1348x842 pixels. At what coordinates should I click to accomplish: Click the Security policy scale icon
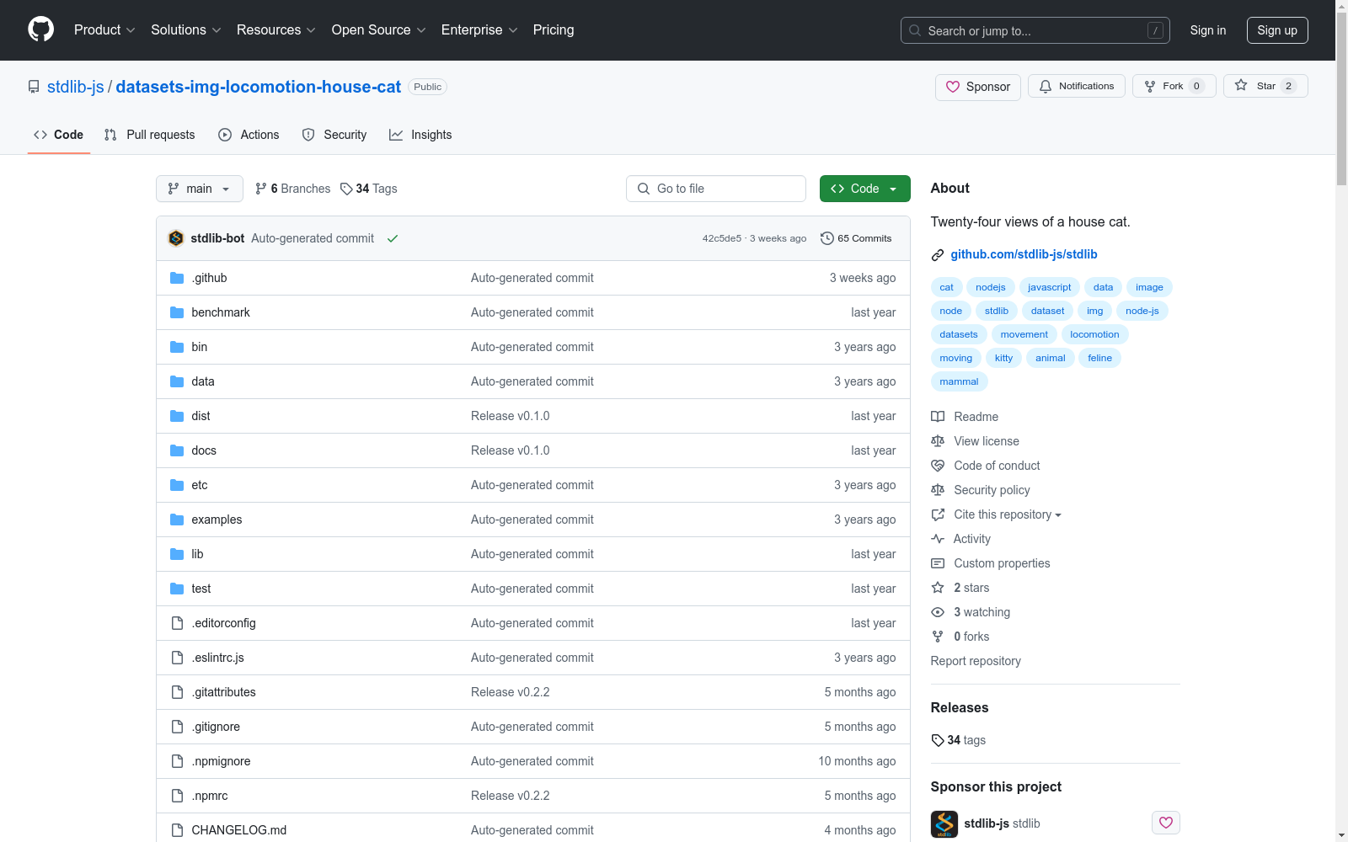click(938, 490)
